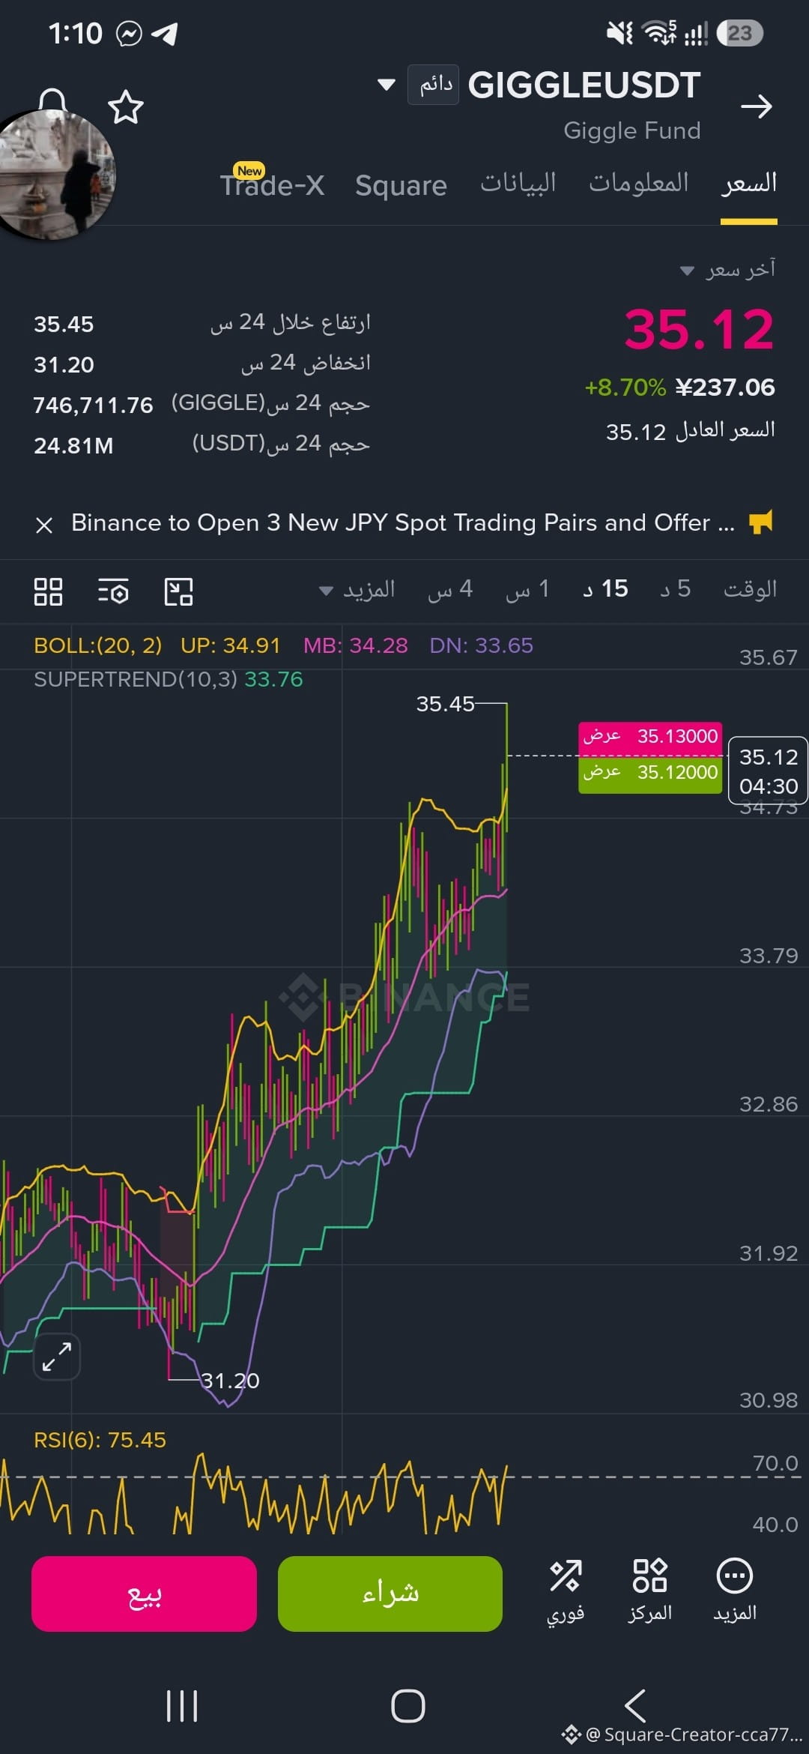Viewport: 809px width, 1754px height.
Task: Tap the 24.81M USDT volume value
Action: pyautogui.click(x=73, y=446)
